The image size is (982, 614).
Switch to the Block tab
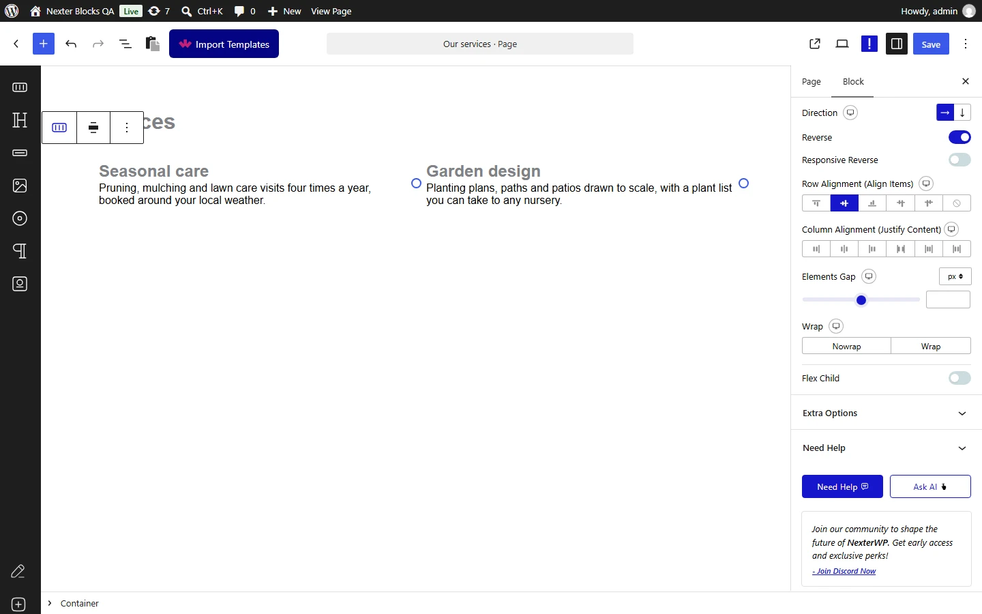coord(853,81)
